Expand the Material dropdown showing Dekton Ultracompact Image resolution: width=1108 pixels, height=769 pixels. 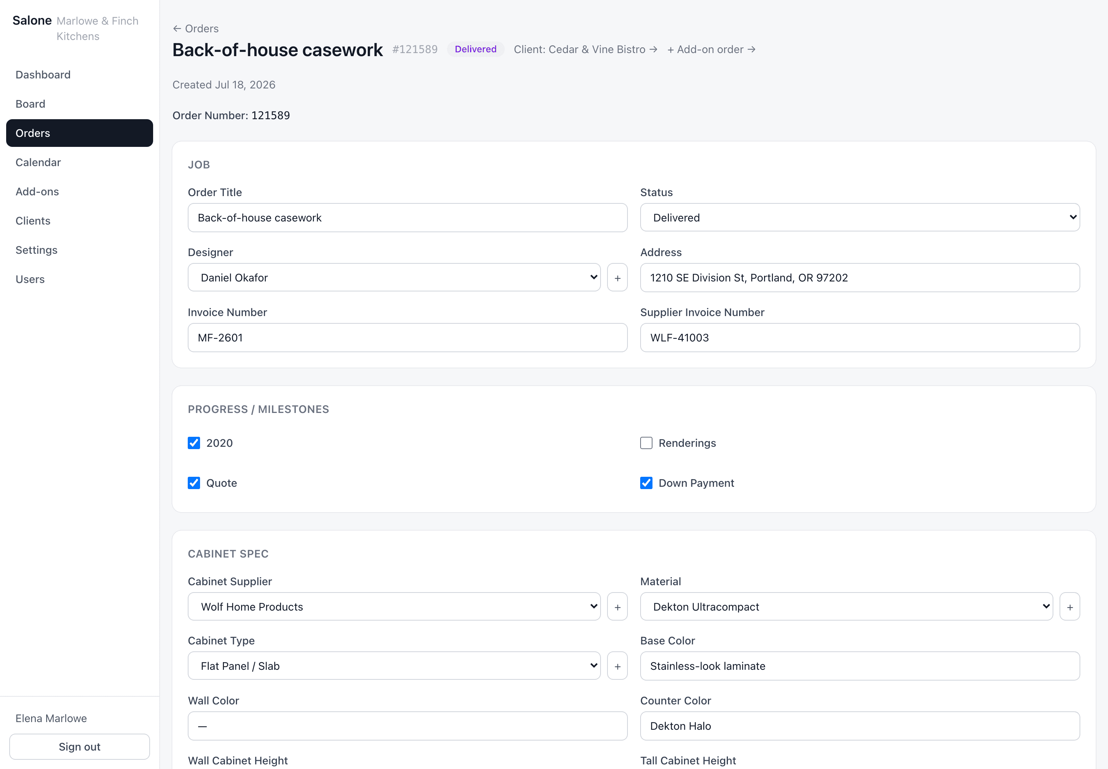tap(846, 607)
